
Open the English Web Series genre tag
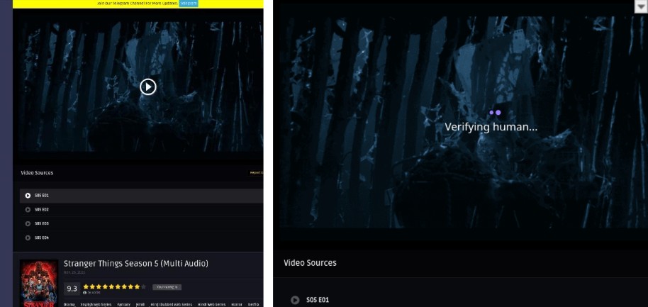coord(96,304)
